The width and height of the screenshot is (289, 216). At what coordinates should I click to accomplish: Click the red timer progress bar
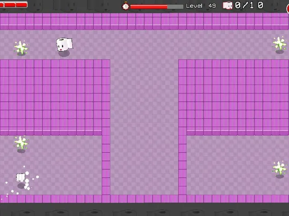(x=157, y=7)
